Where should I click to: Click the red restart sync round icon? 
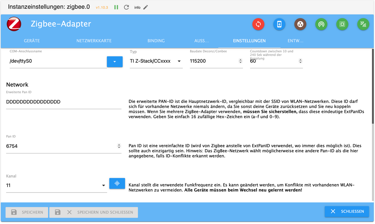click(x=258, y=24)
